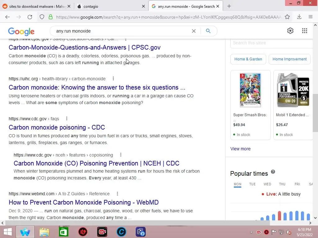The height and width of the screenshot is (238, 318).
Task: Open the remote sync app in taskbar
Action: [141, 232]
